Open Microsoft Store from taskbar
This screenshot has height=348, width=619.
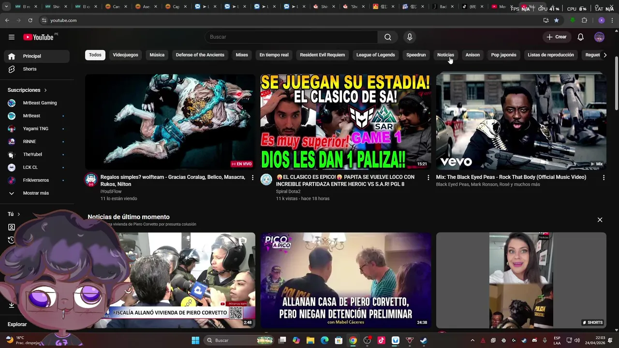tap(339, 340)
